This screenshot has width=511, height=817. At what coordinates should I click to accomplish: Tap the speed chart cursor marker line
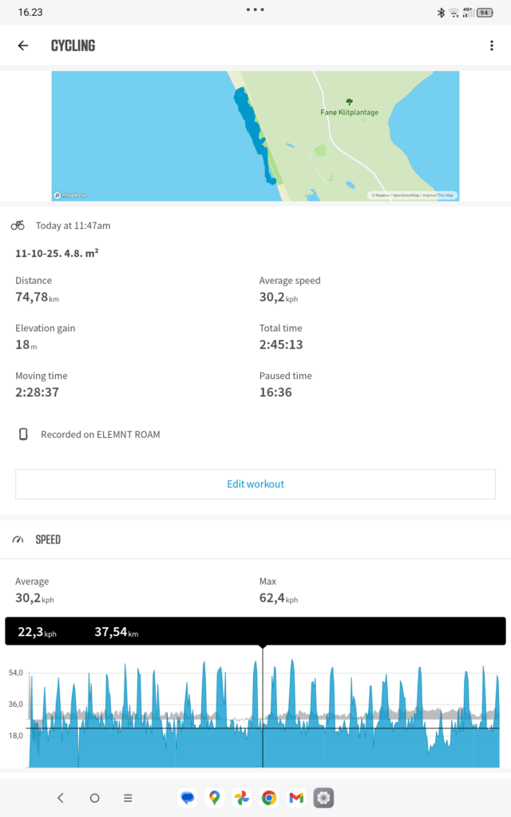(x=263, y=702)
